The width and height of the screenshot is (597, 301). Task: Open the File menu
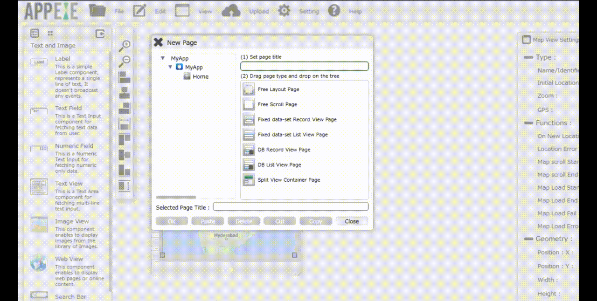pyautogui.click(x=98, y=11)
